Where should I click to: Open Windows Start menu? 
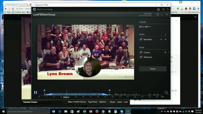pos(3,111)
